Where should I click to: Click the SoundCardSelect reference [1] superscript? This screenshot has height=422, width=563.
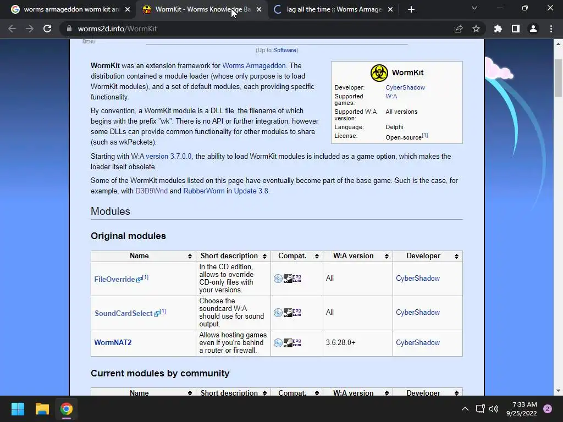[x=163, y=312]
